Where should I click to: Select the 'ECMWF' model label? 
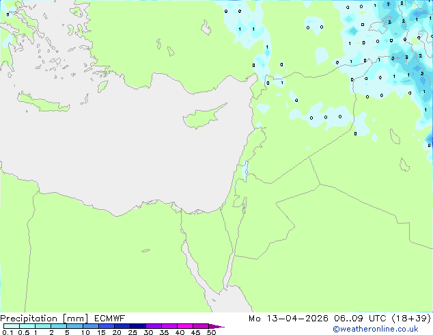pos(110,319)
